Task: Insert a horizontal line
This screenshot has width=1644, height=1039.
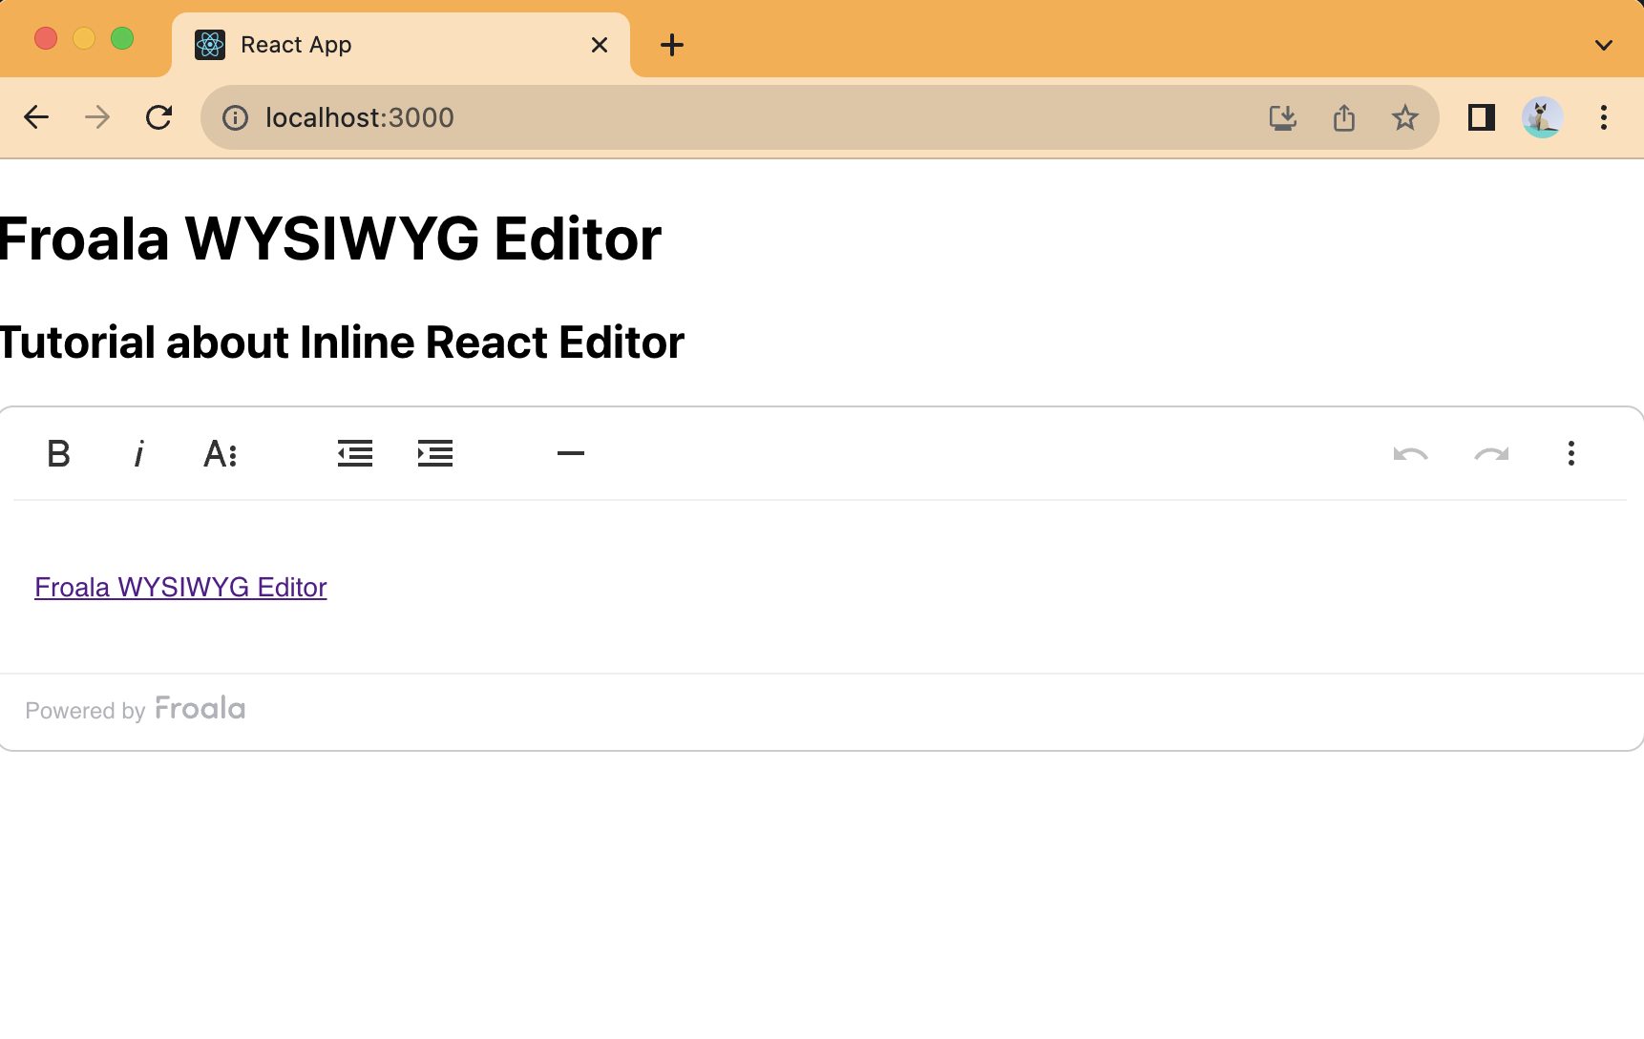Action: (x=570, y=453)
